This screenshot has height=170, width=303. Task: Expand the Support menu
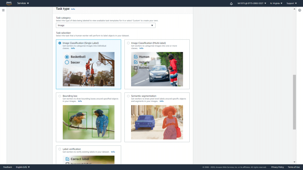tap(291, 3)
